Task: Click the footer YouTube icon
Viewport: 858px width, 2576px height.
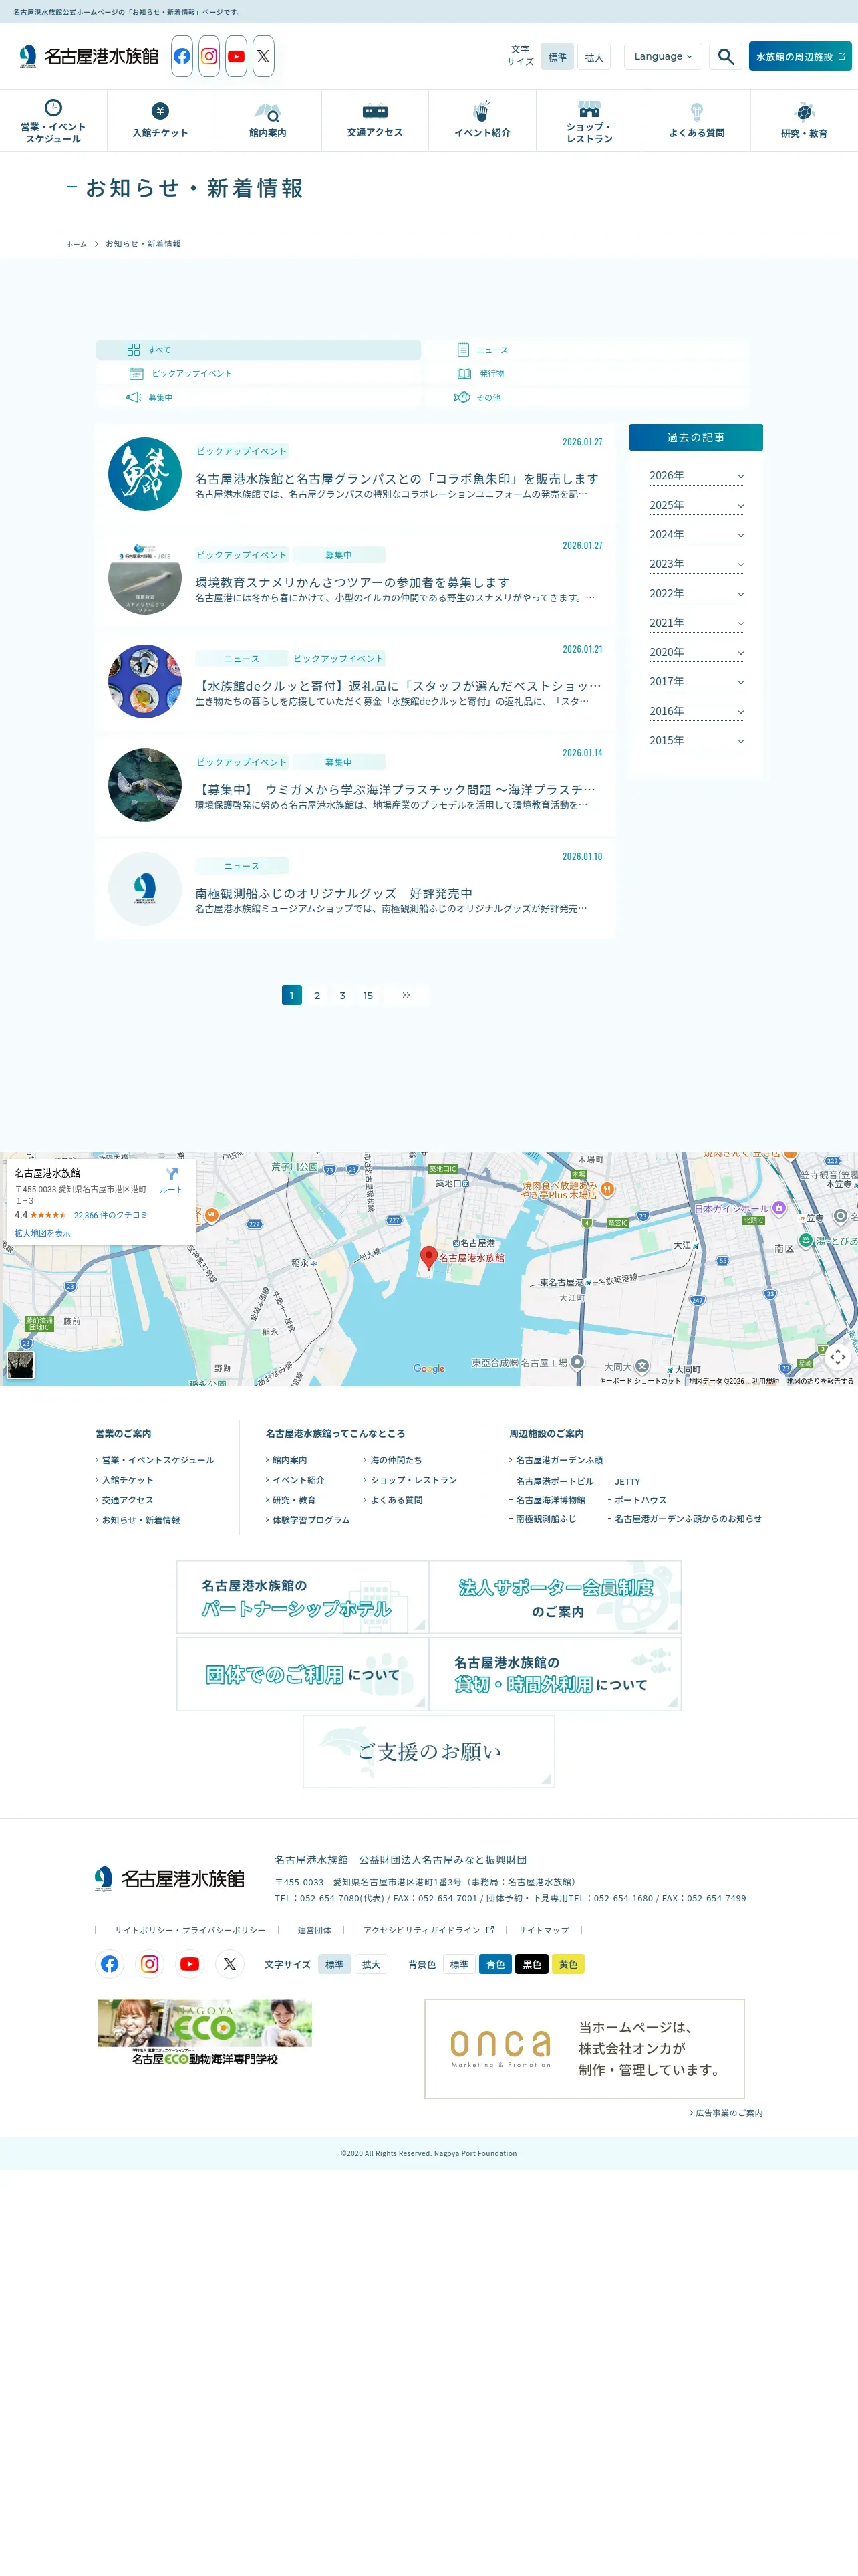Action: click(190, 1964)
